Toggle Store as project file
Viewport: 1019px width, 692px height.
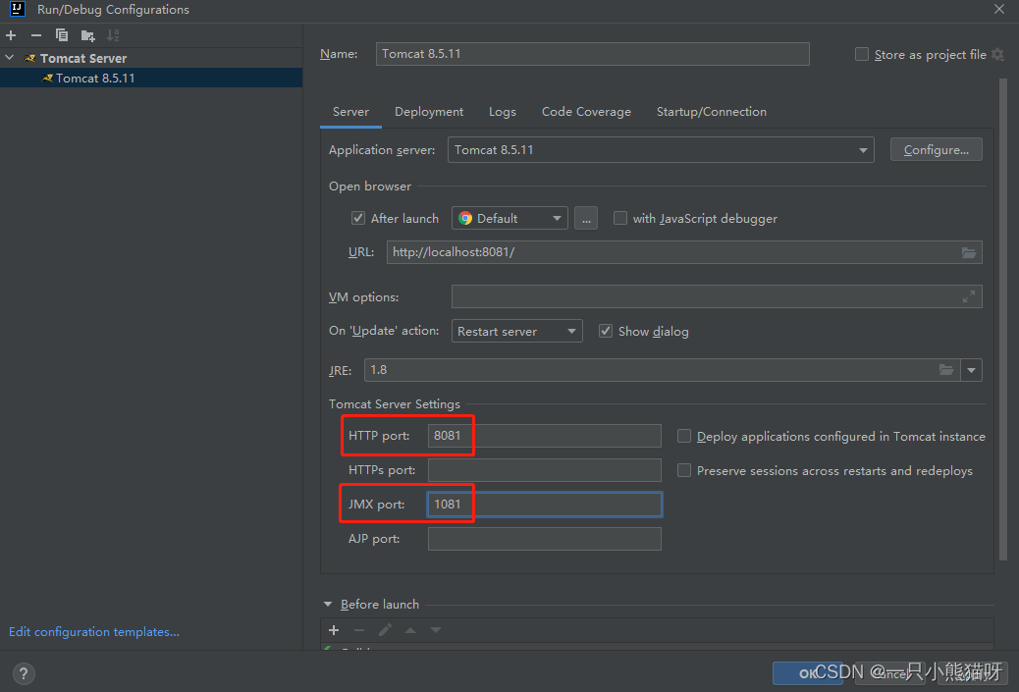pyautogui.click(x=862, y=54)
